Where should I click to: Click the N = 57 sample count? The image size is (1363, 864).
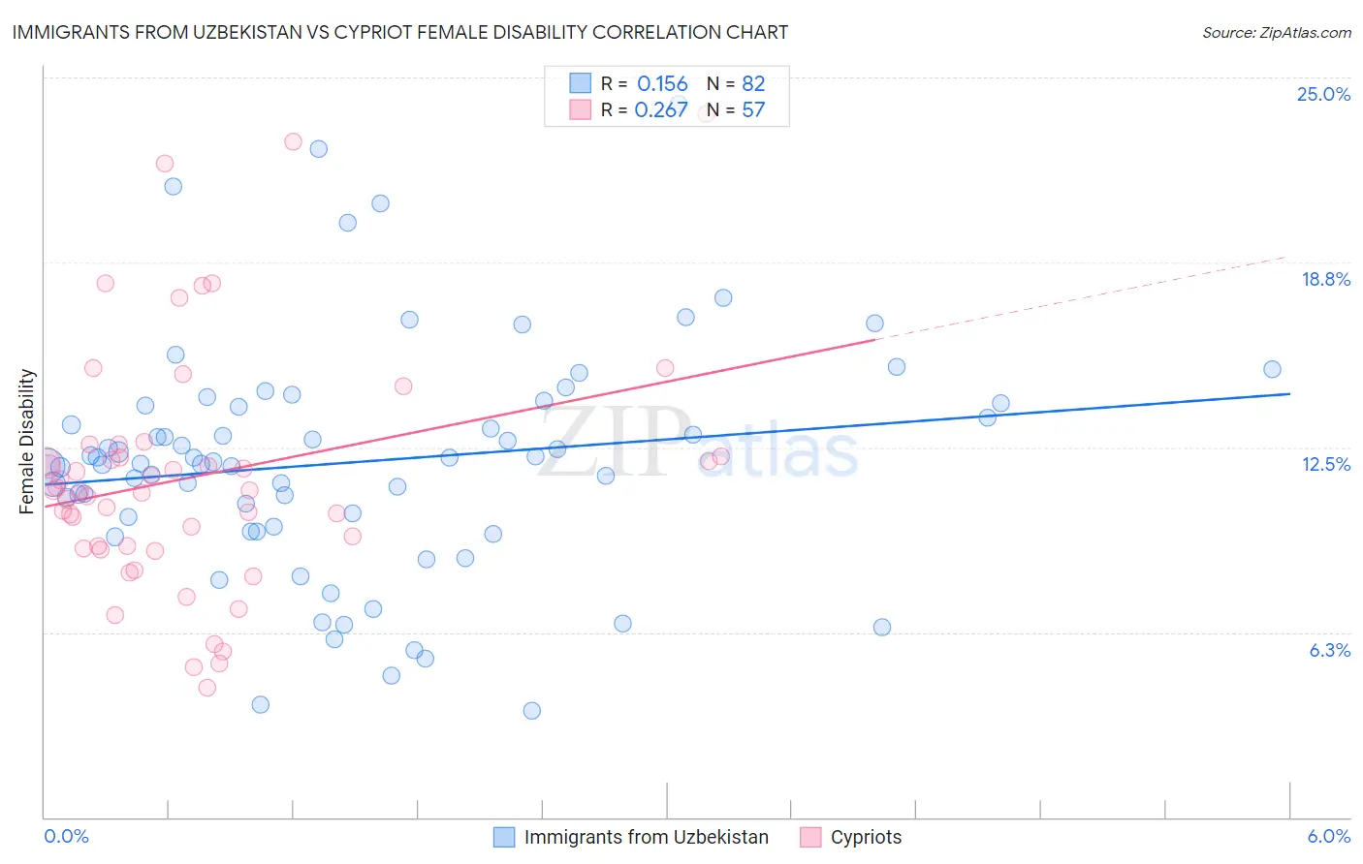click(736, 109)
